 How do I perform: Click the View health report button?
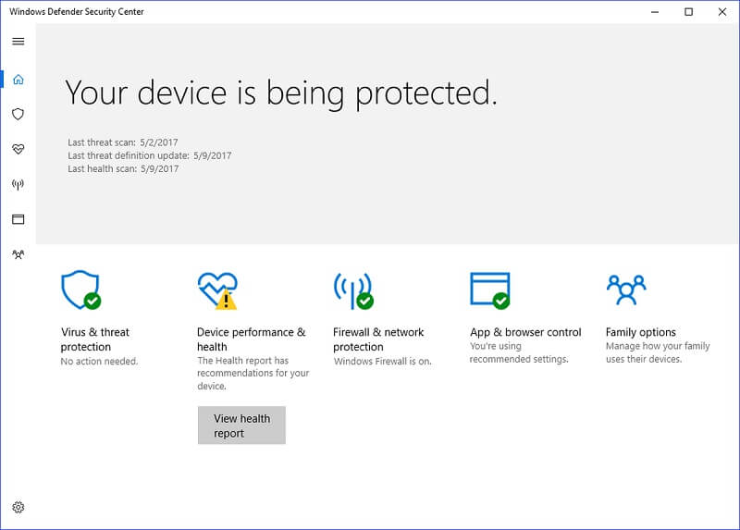[241, 425]
